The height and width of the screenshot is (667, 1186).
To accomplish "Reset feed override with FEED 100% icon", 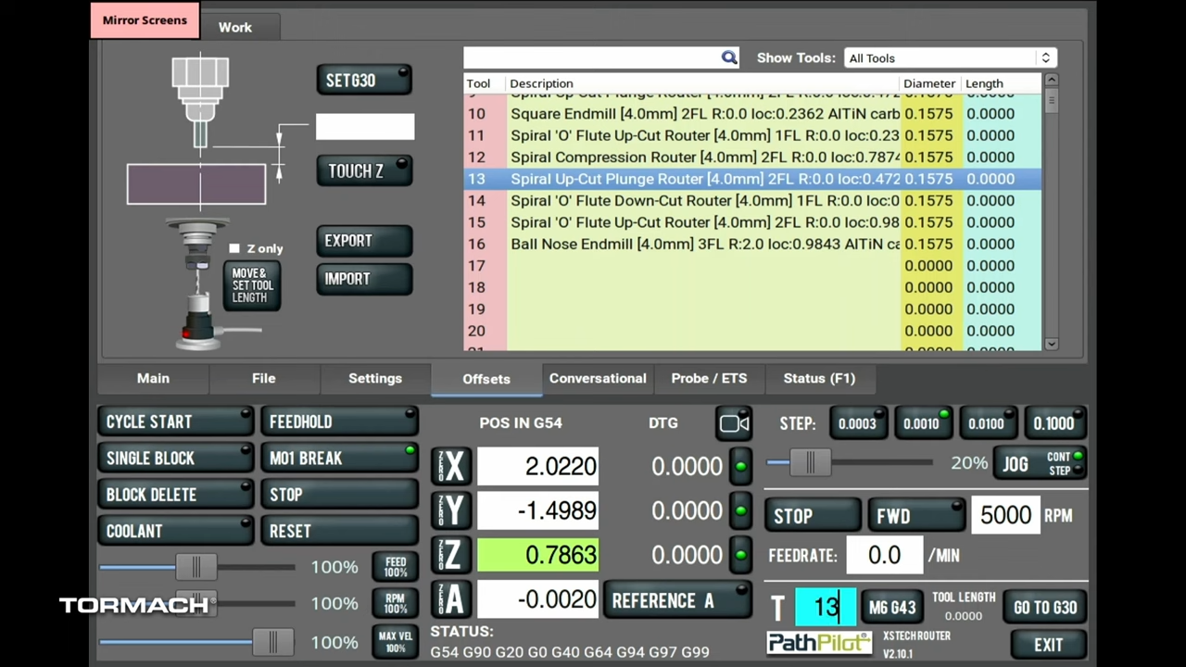I will 395,566.
